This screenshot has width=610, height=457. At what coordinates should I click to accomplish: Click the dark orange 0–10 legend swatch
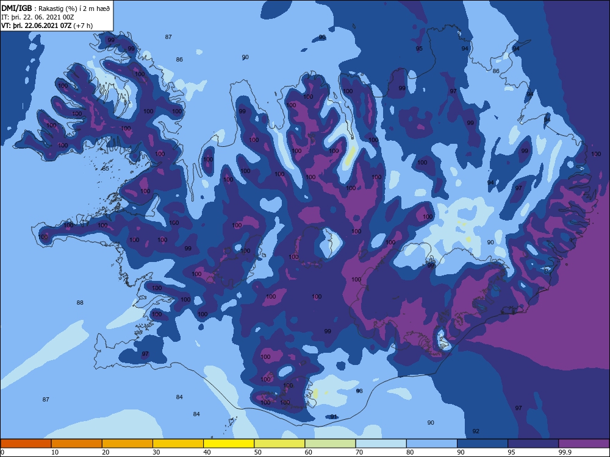(x=26, y=444)
